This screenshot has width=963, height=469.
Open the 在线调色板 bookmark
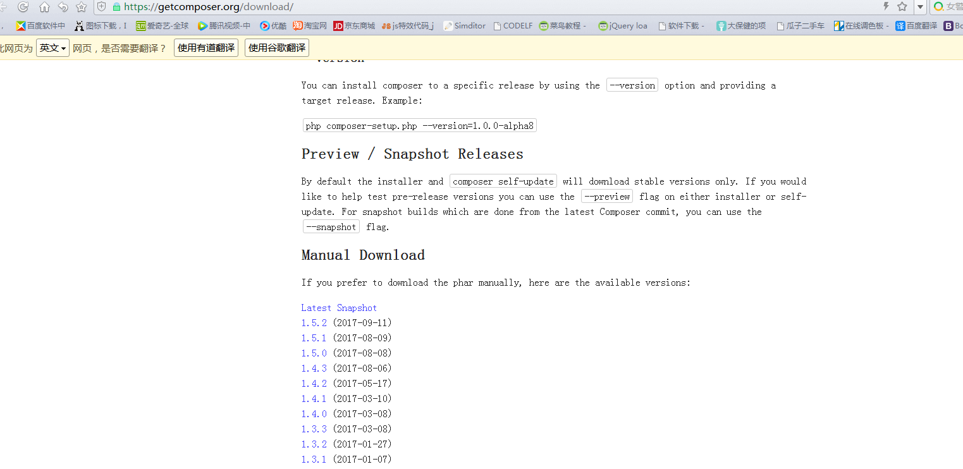861,26
